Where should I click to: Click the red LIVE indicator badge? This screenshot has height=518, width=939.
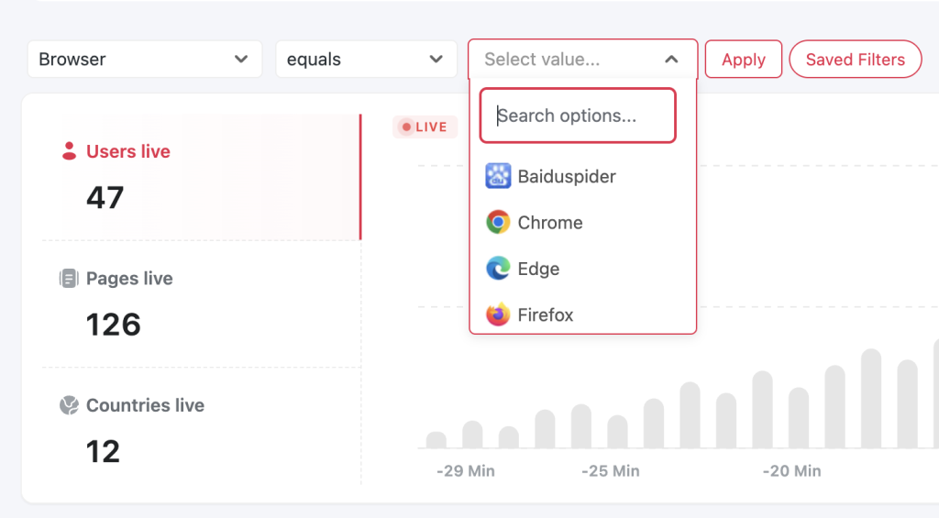click(x=425, y=127)
